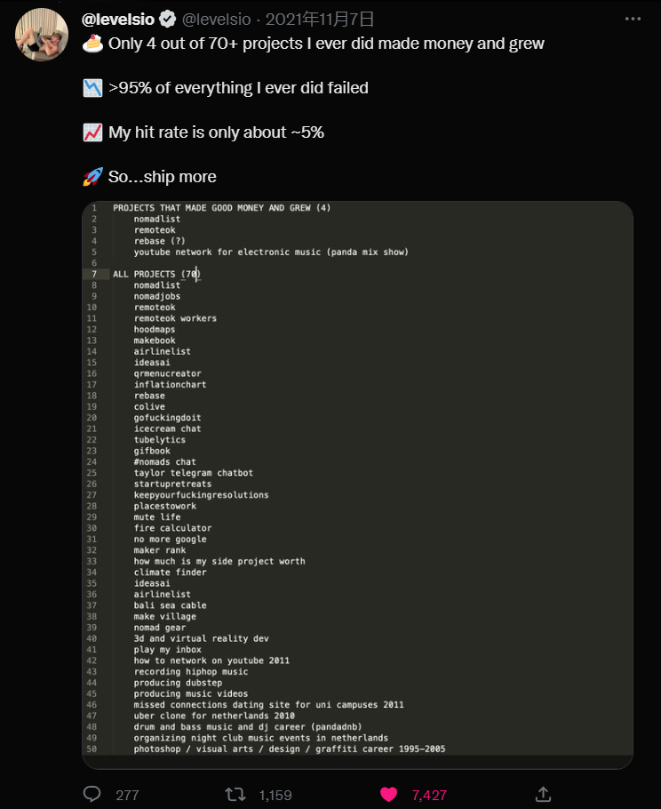Click the "So...ship more" tweet text
661x809 pixels.
click(163, 176)
